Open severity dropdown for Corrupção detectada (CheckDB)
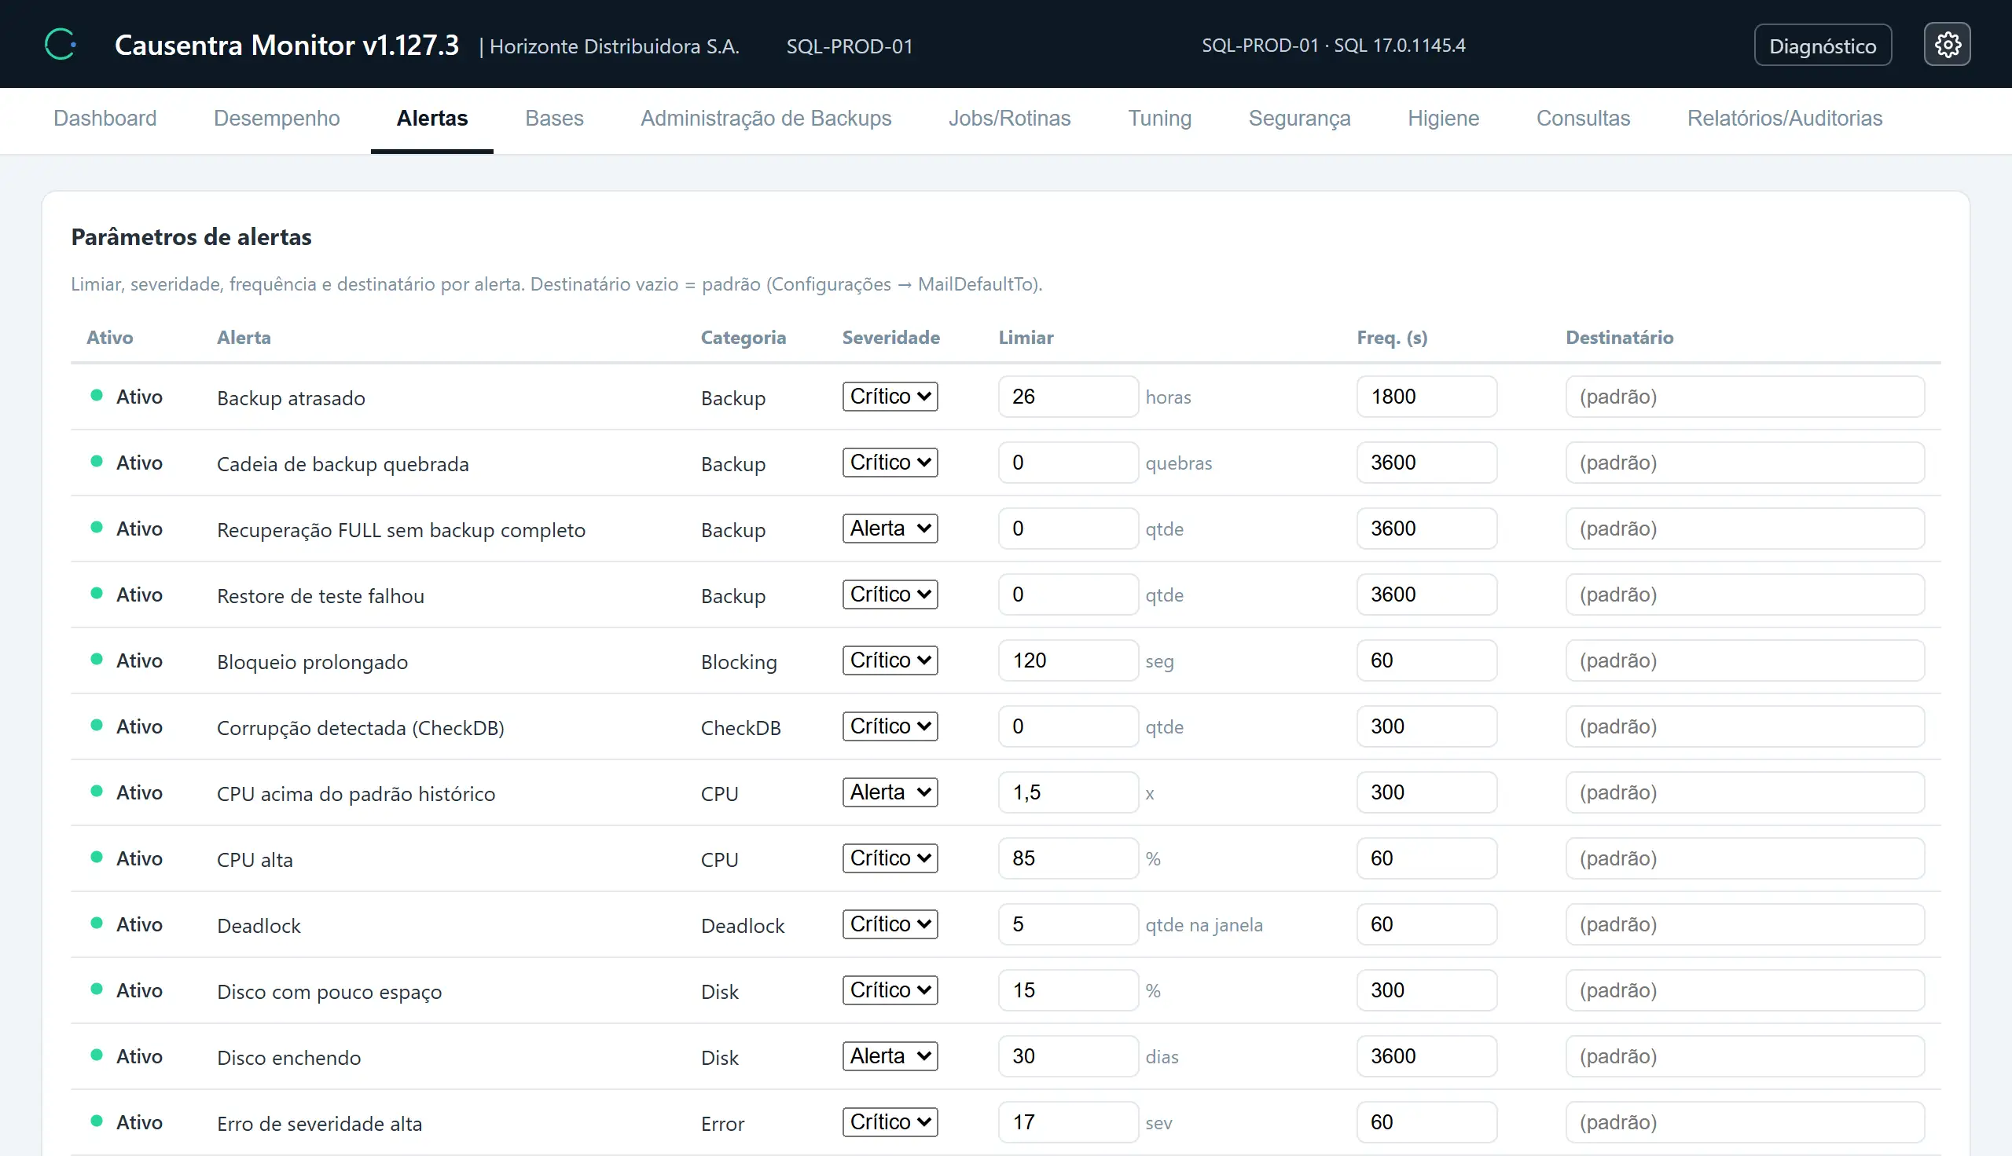 tap(890, 726)
